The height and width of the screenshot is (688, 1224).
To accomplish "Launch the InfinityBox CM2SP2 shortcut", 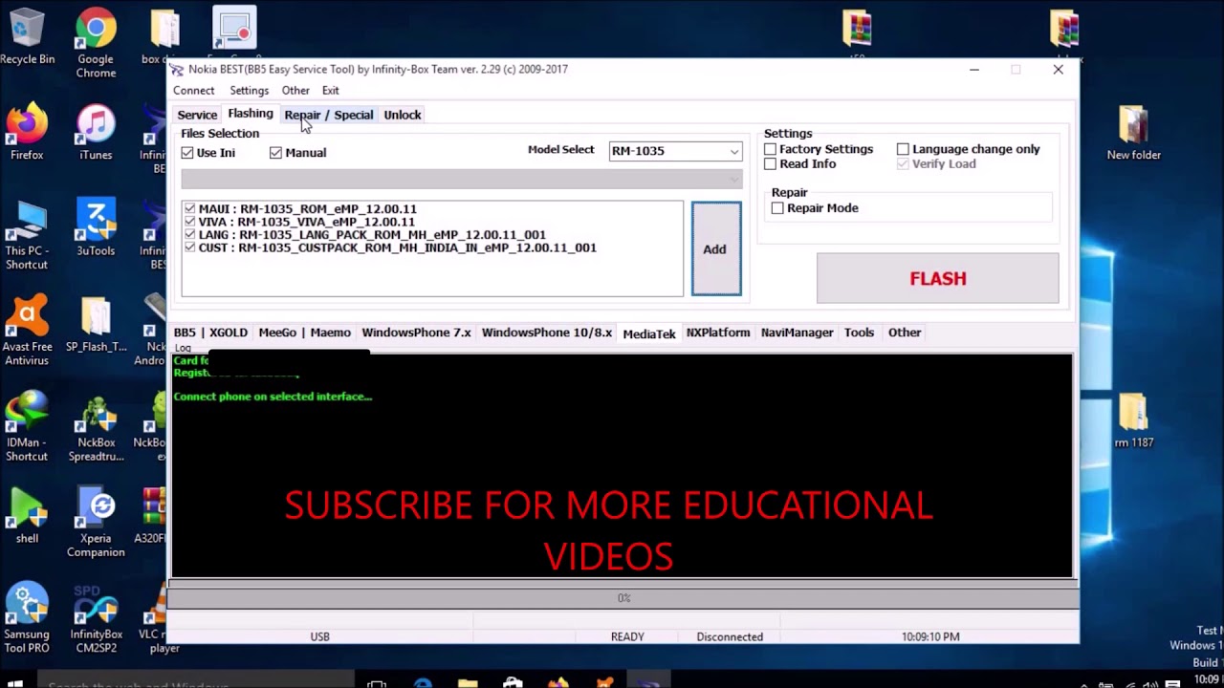I will 96,617.
